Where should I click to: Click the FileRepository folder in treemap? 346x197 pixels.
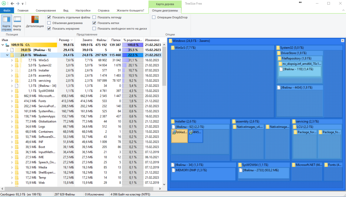[x=300, y=58]
